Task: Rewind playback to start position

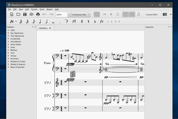Action: (104, 14)
